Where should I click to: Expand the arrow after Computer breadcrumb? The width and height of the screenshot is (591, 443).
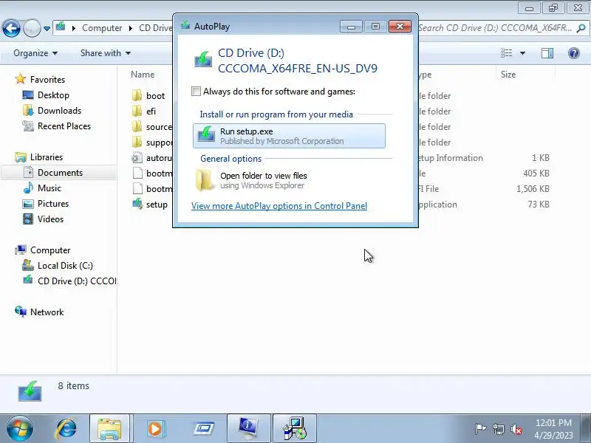click(x=131, y=28)
